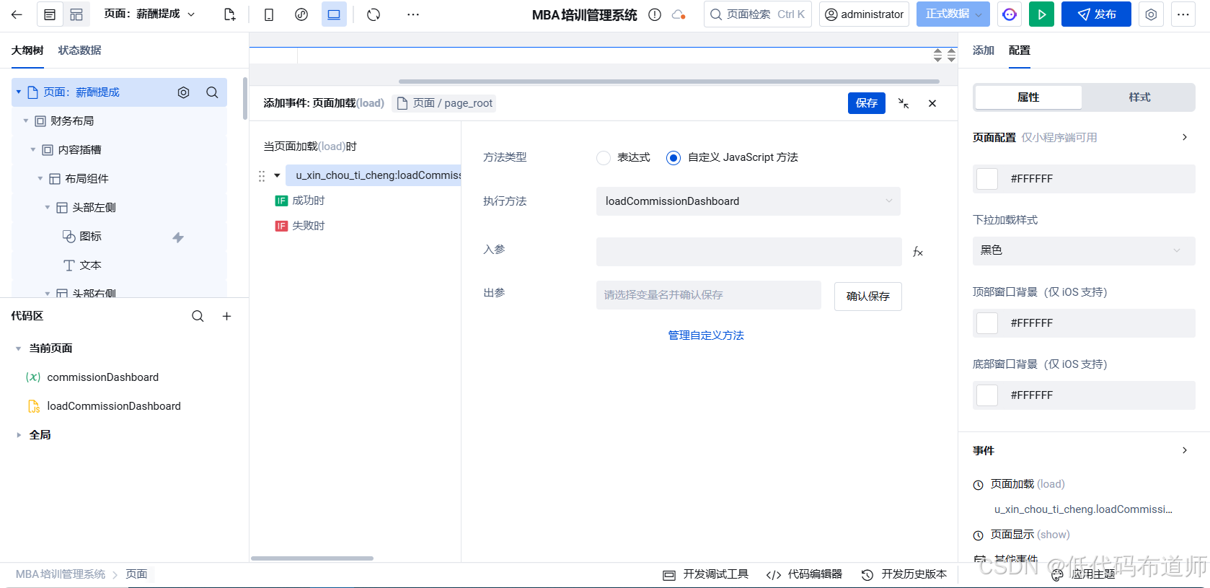This screenshot has height=588, width=1210.
Task: Select the 文本 tree item
Action: [x=119, y=266]
